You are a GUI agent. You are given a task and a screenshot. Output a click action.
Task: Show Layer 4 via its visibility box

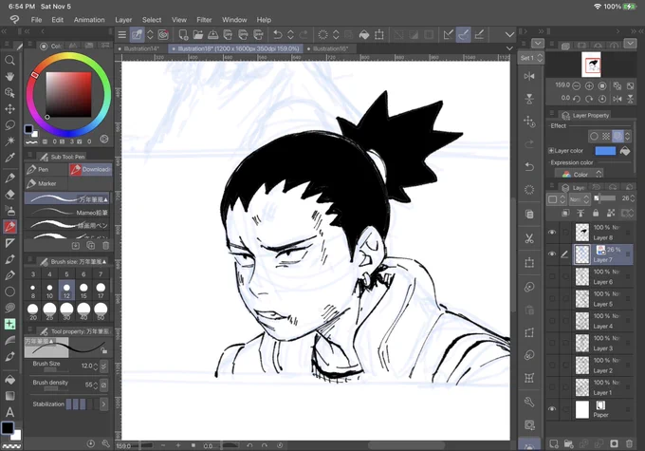coord(552,321)
